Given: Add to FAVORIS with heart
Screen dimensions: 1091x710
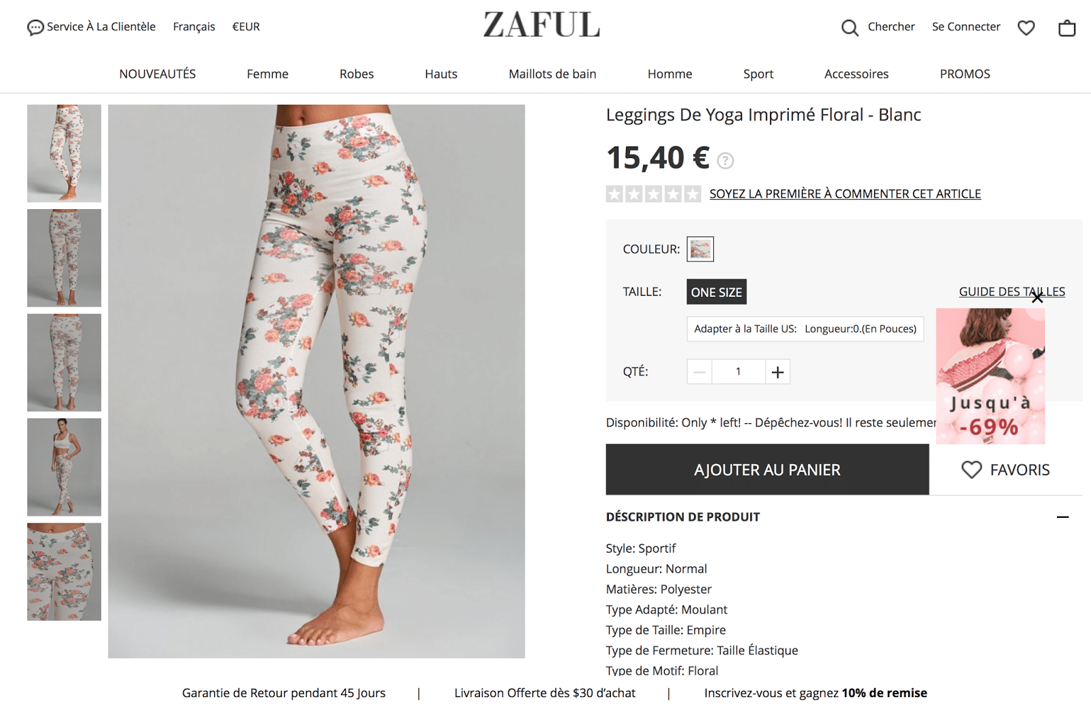Looking at the screenshot, I should 1006,469.
